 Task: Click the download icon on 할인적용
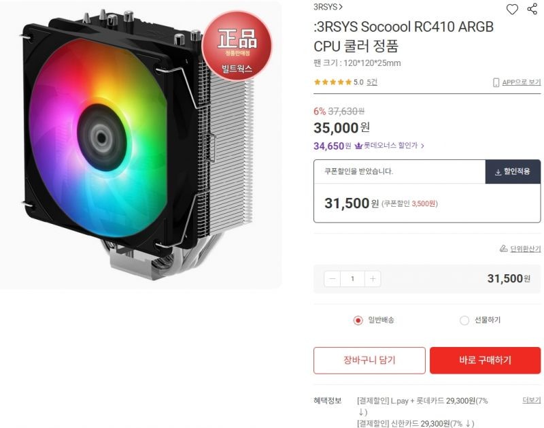[x=498, y=172]
